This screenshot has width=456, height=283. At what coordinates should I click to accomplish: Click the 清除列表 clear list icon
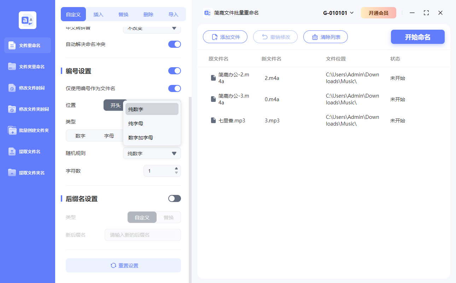(x=314, y=37)
